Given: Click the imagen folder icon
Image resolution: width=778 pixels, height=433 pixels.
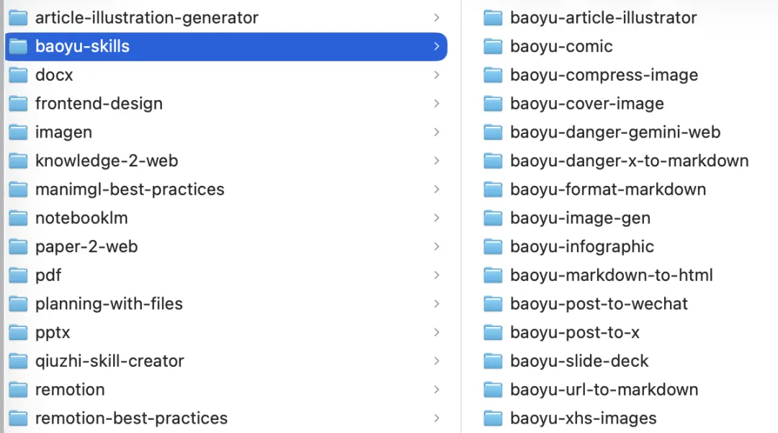Looking at the screenshot, I should (x=18, y=133).
